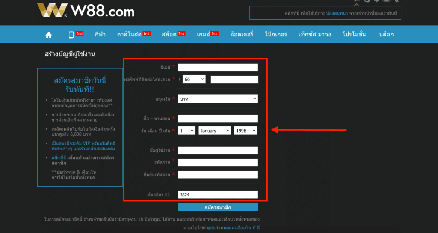Go to the home icon in navbar
This screenshot has height=233, width=438.
point(49,35)
